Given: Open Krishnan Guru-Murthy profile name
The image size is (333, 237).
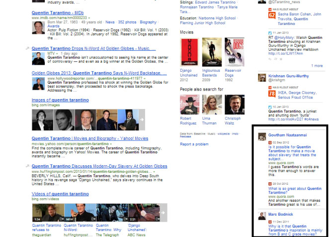Looking at the screenshot, I should 288,76.
